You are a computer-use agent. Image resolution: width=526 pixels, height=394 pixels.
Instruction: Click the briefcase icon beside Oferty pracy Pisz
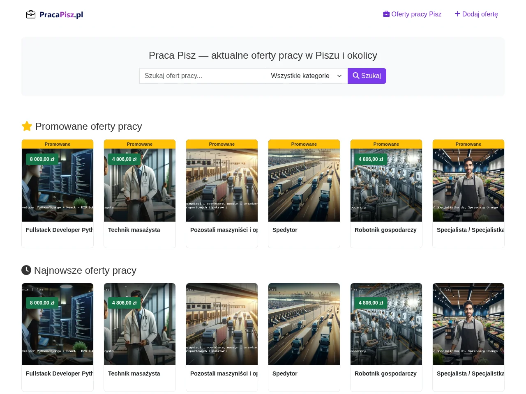(386, 14)
